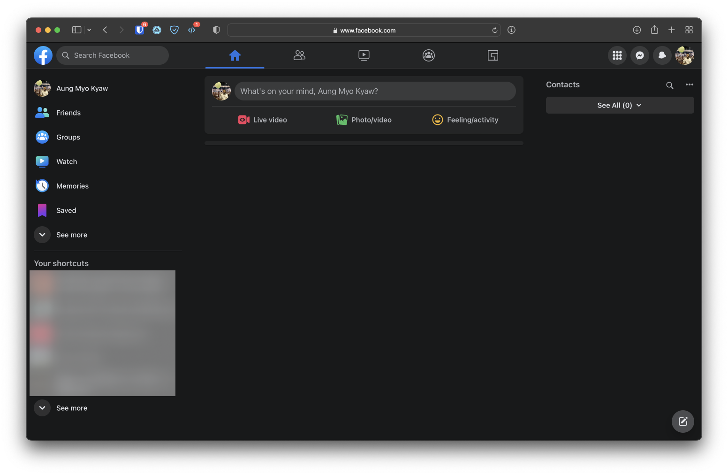Open the Watch video tab in top navigation
The width and height of the screenshot is (728, 475).
[x=364, y=55]
